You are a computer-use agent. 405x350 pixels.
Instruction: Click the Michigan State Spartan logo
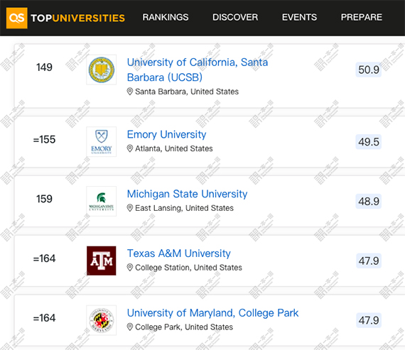click(101, 202)
